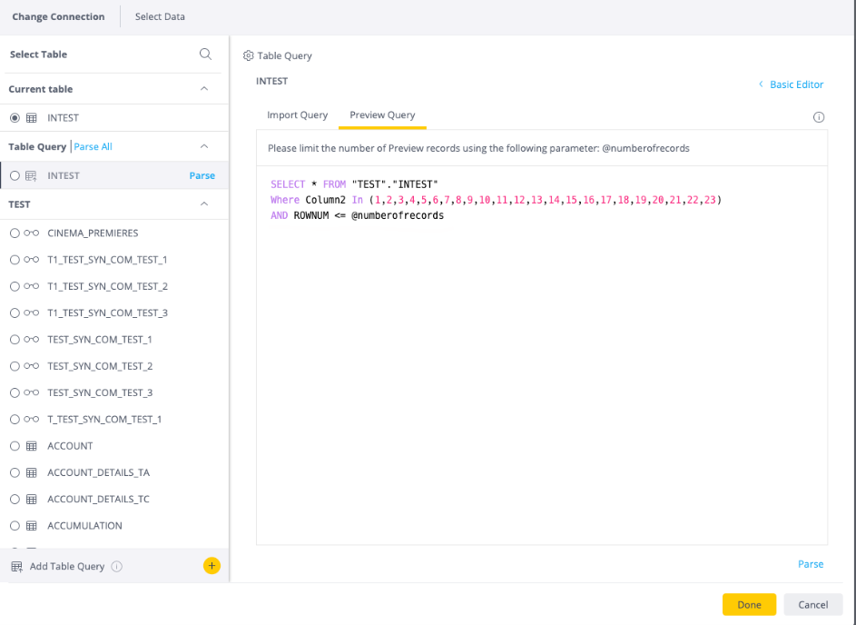856x625 pixels.
Task: Select the ACCUMULATION radio button
Action: tap(15, 526)
